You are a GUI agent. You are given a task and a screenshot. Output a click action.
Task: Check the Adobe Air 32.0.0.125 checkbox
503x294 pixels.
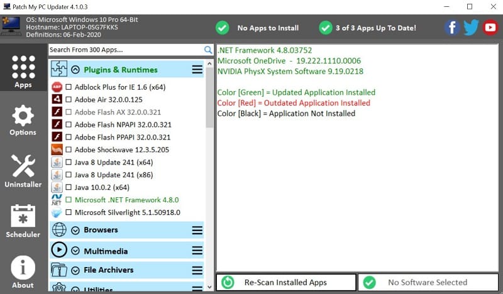tap(69, 99)
